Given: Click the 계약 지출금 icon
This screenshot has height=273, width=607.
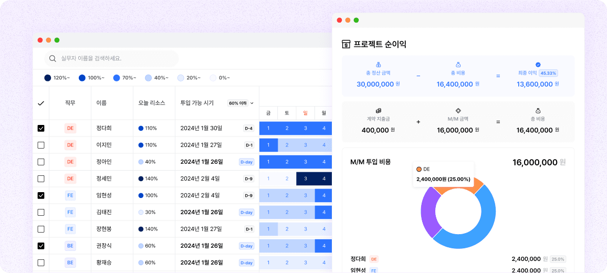Looking at the screenshot, I should coord(378,111).
